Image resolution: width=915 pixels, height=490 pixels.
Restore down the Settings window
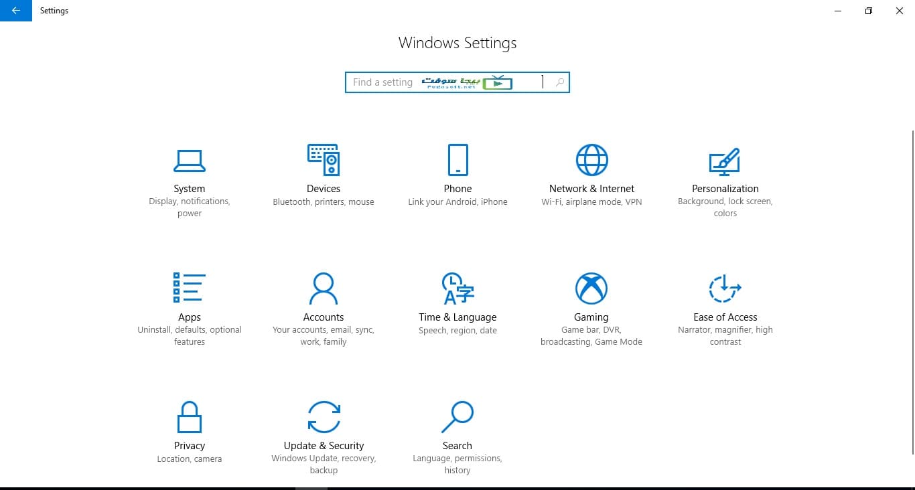pyautogui.click(x=869, y=11)
